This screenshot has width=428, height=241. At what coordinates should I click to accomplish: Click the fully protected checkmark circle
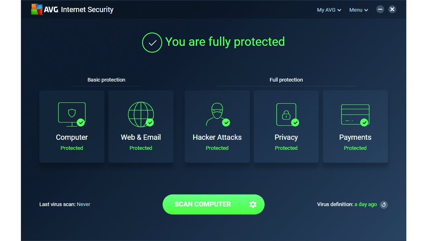point(152,43)
